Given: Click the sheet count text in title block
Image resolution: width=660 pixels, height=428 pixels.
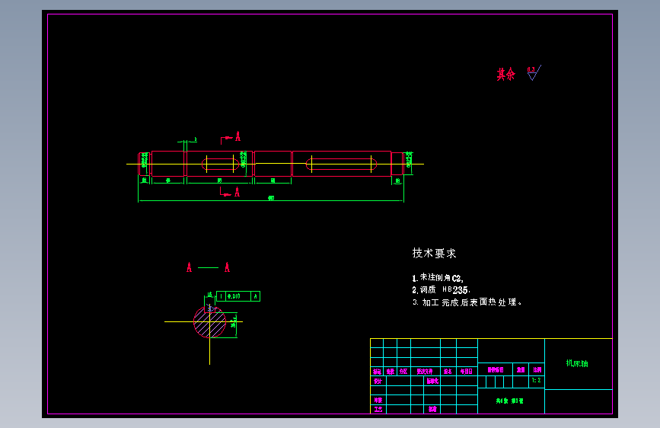Looking at the screenshot, I should tap(509, 401).
